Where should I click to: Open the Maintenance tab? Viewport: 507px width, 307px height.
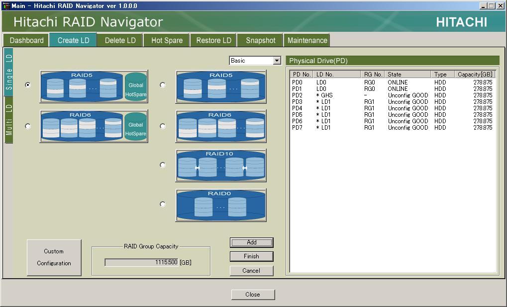[x=307, y=40]
